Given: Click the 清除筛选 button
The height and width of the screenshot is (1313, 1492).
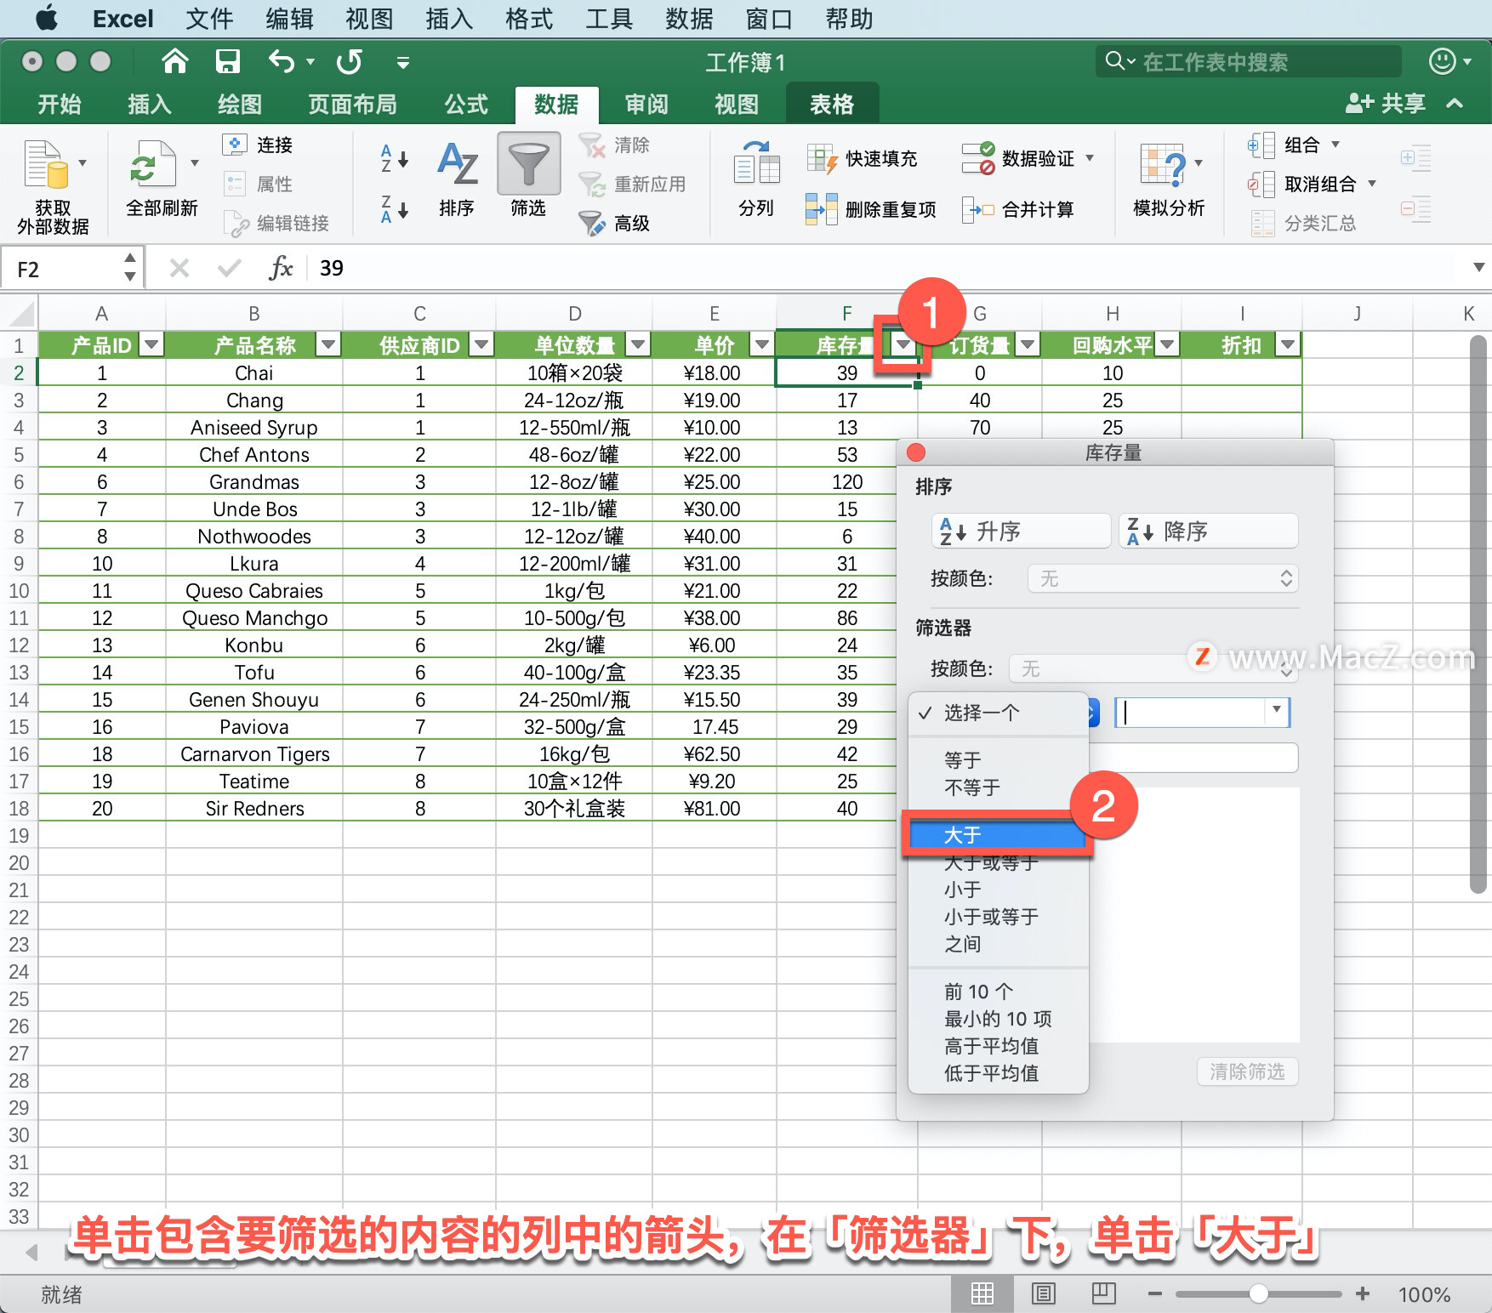Looking at the screenshot, I should [1247, 1071].
